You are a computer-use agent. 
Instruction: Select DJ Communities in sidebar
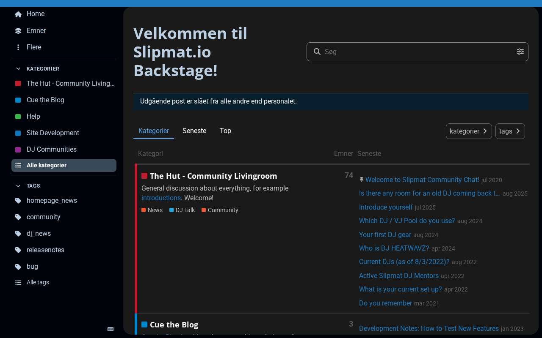click(x=64, y=150)
